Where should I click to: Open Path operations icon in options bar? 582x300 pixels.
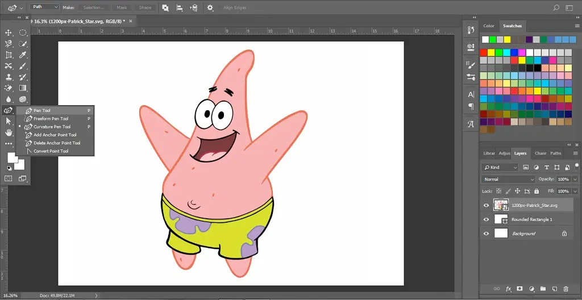tap(165, 7)
